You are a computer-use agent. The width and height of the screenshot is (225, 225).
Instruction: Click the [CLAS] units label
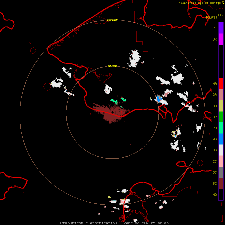211,17
